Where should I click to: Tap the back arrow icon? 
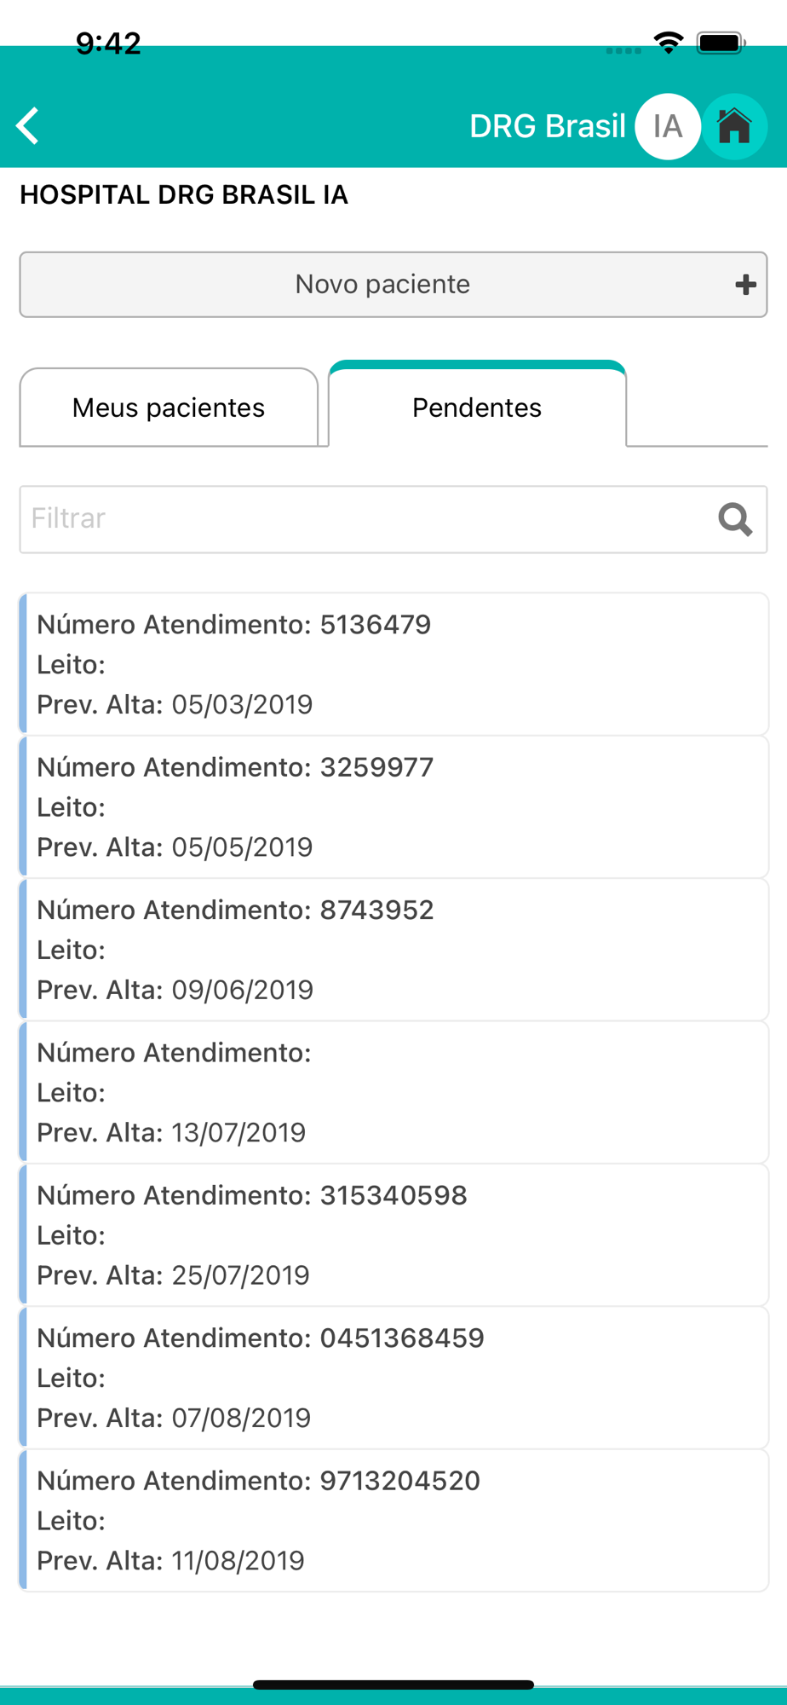(28, 126)
